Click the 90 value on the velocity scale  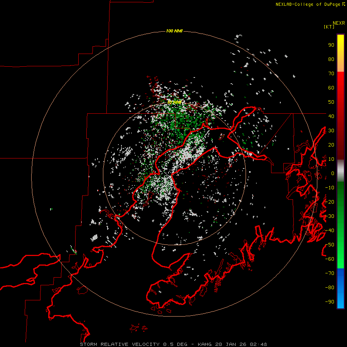pyautogui.click(x=331, y=45)
